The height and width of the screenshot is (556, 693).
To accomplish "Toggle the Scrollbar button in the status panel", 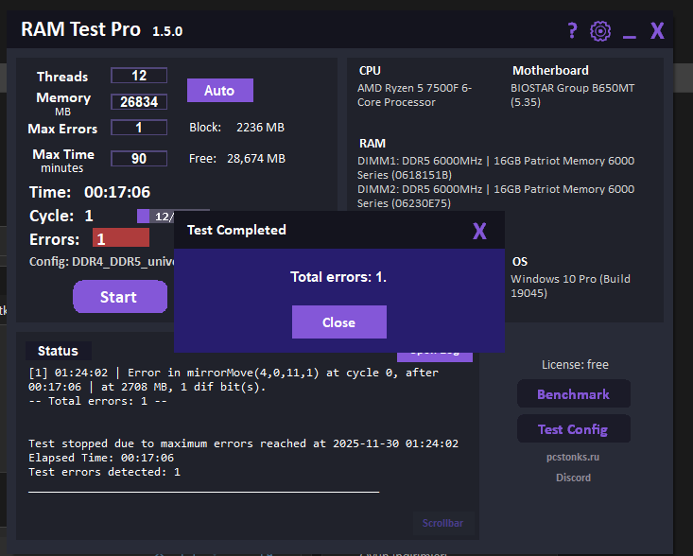I will (x=442, y=523).
